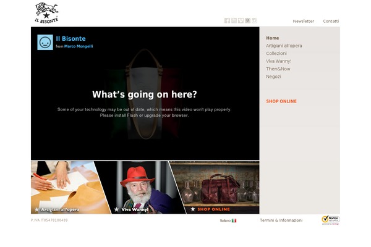
Task: Open the Vimeo social icon
Action: [x=241, y=20]
